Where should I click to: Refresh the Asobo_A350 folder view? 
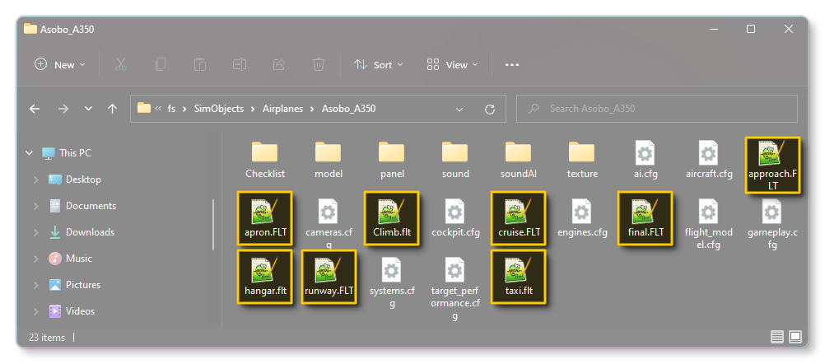(490, 109)
